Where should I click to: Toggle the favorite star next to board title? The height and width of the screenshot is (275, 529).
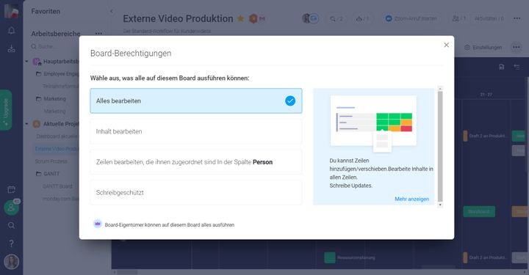tap(240, 18)
